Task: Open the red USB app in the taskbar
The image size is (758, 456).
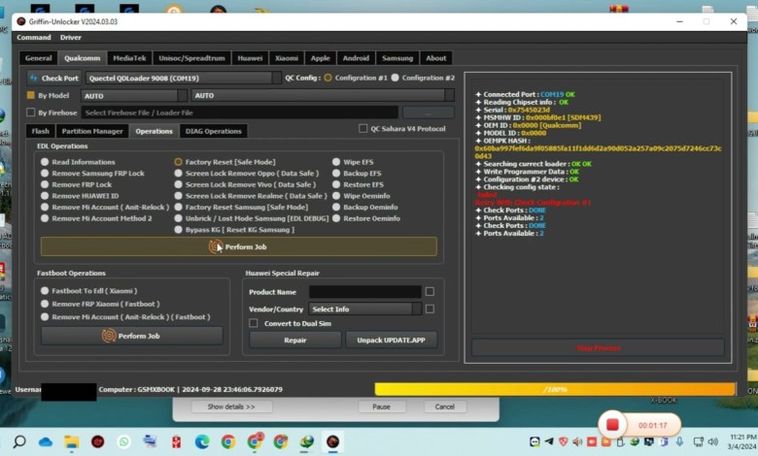Action: point(176,441)
